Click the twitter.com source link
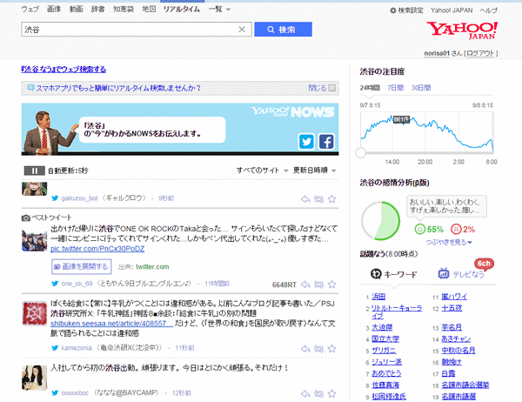The image size is (522, 402). coord(152,267)
